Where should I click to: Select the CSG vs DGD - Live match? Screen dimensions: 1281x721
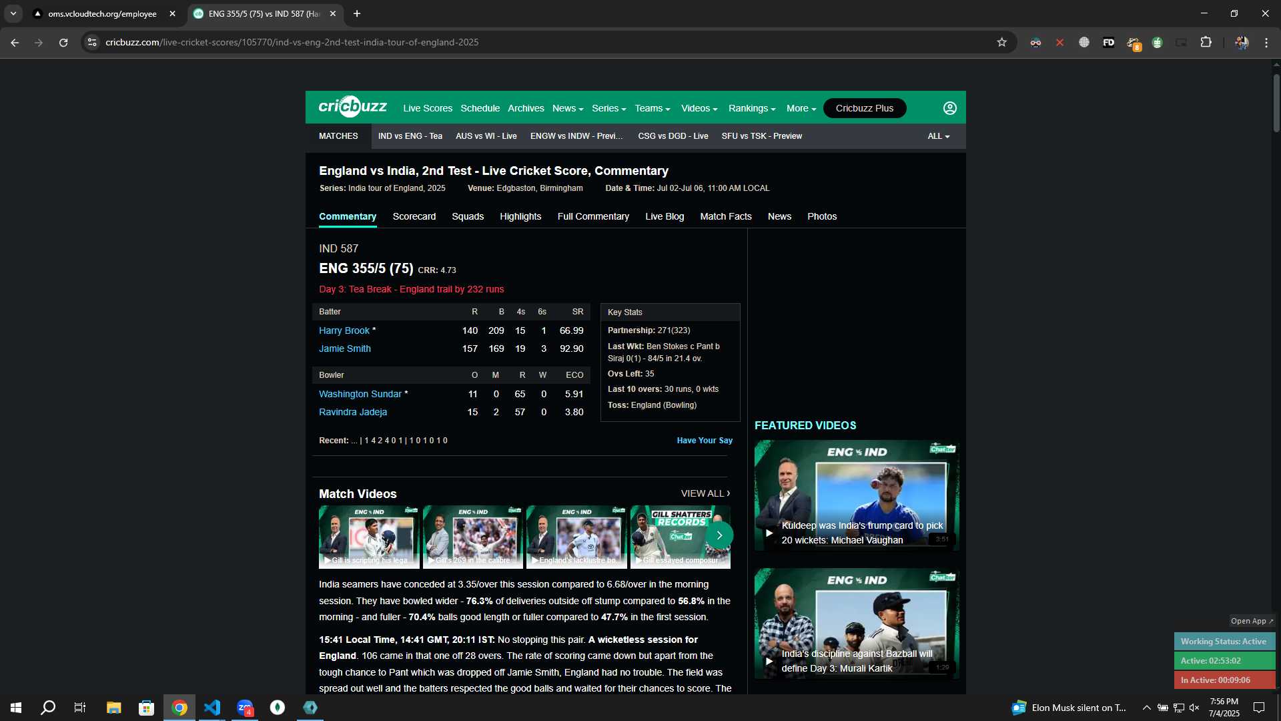click(673, 136)
